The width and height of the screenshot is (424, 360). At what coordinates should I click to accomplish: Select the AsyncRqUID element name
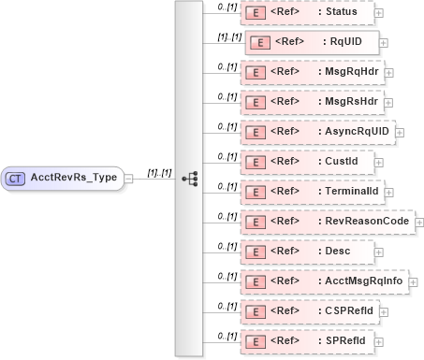click(x=358, y=131)
